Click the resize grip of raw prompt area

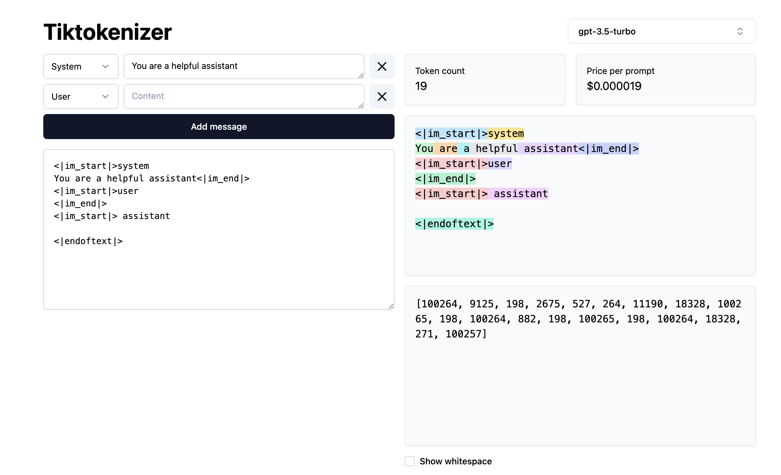point(391,306)
